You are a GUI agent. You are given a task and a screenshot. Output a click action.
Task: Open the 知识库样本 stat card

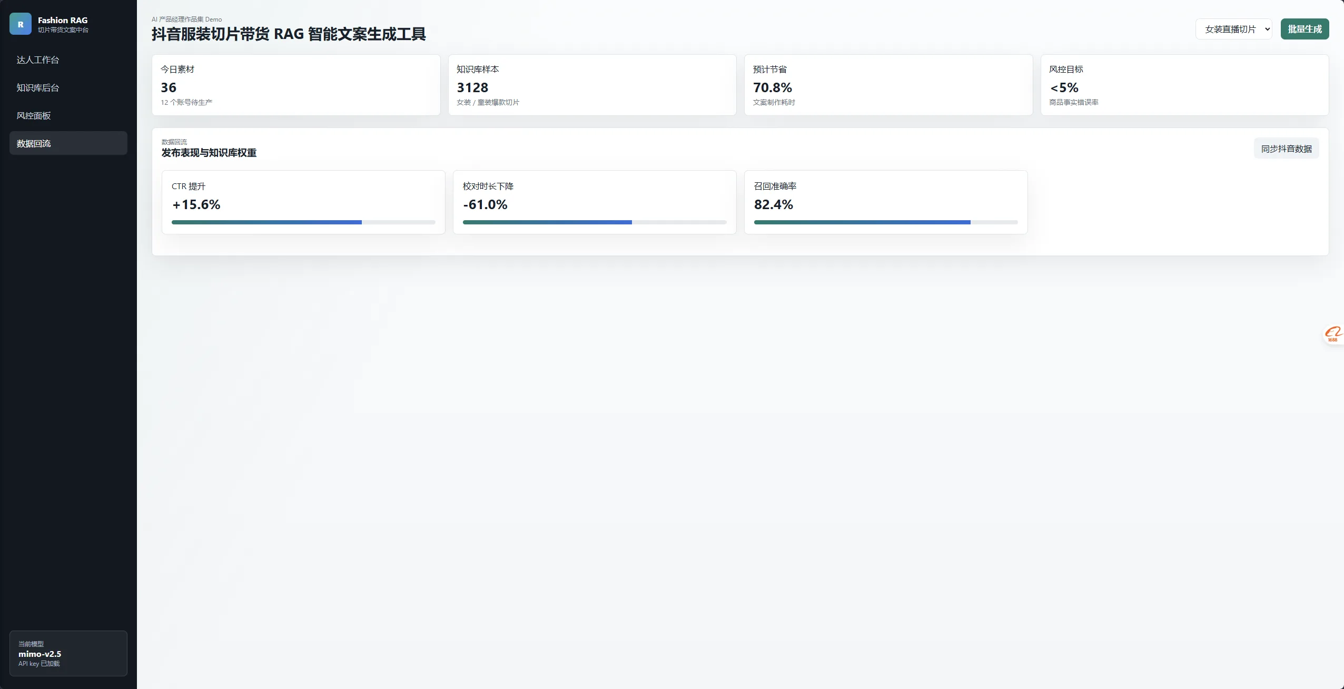pyautogui.click(x=592, y=85)
